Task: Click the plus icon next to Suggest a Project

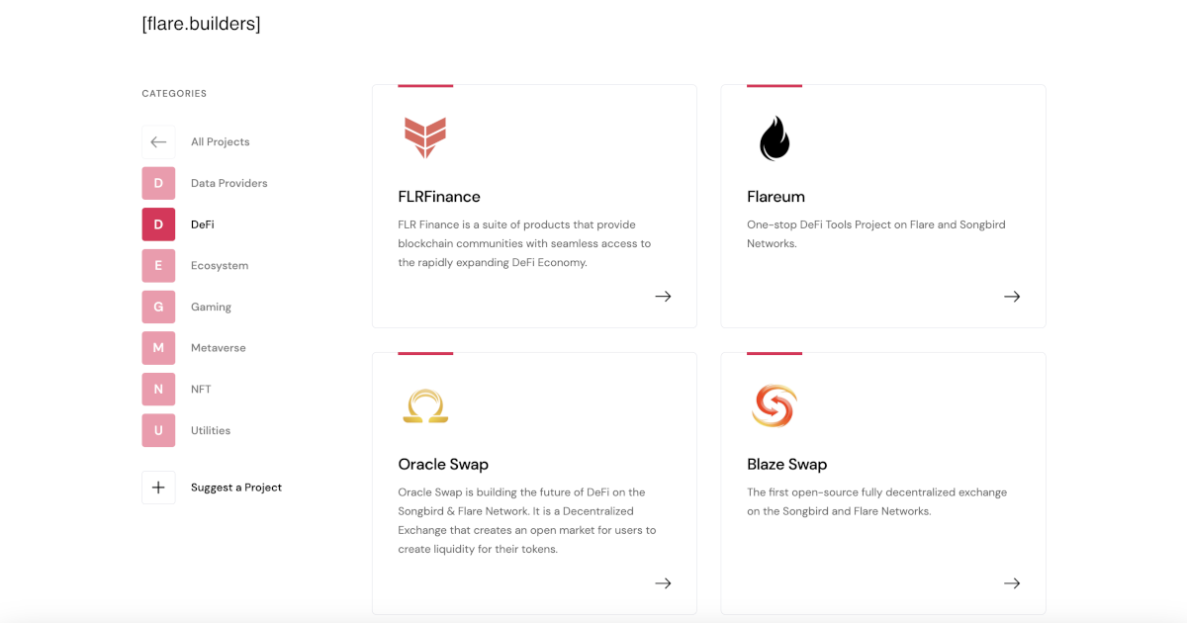Action: (158, 488)
